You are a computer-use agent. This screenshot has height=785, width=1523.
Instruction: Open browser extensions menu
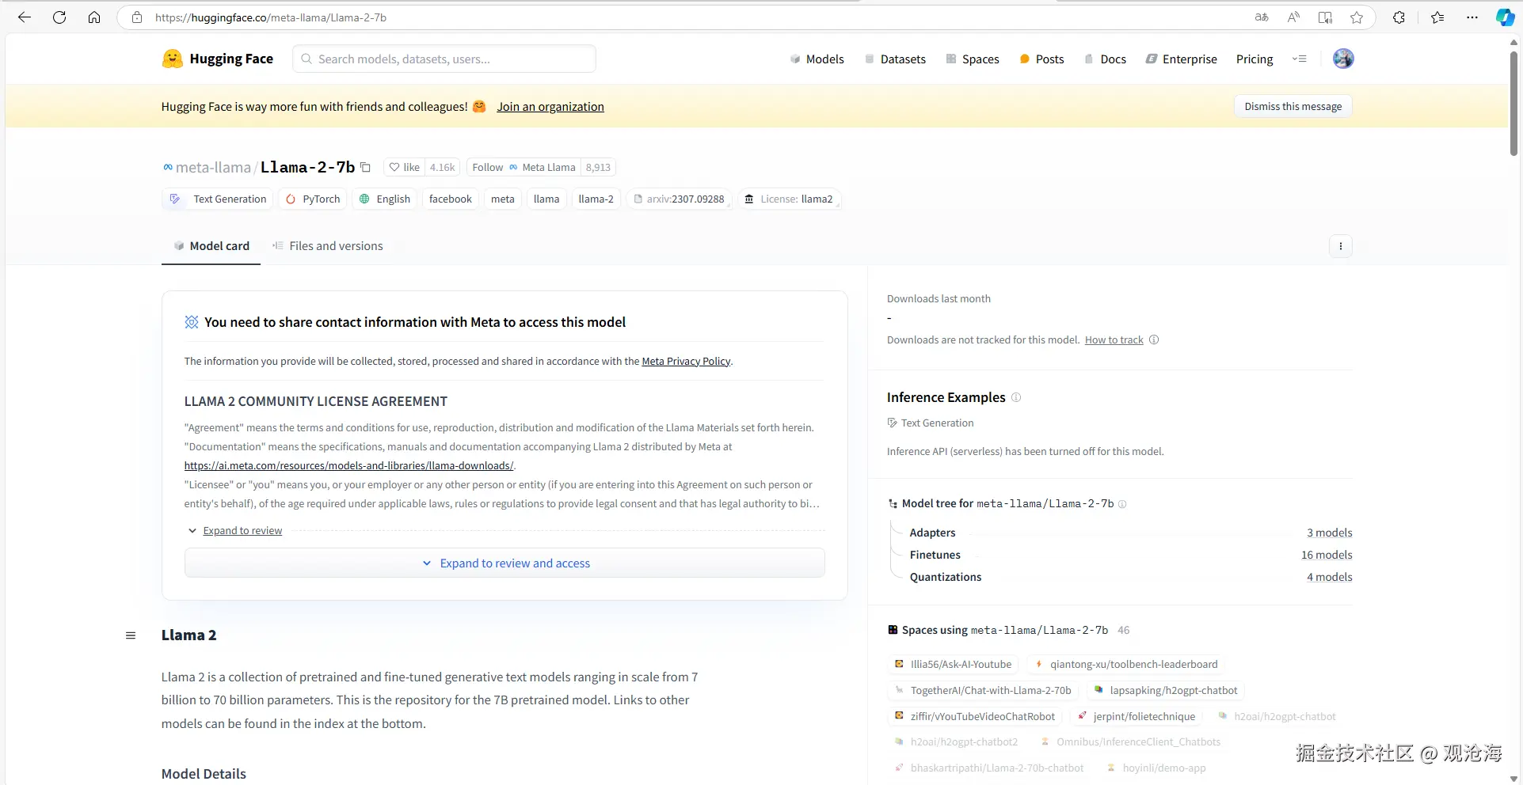(x=1399, y=17)
